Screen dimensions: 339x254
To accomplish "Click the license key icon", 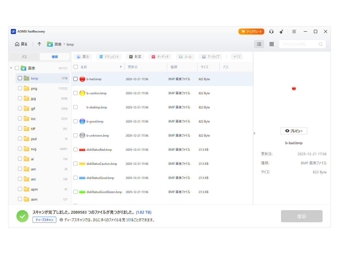I will (x=281, y=31).
